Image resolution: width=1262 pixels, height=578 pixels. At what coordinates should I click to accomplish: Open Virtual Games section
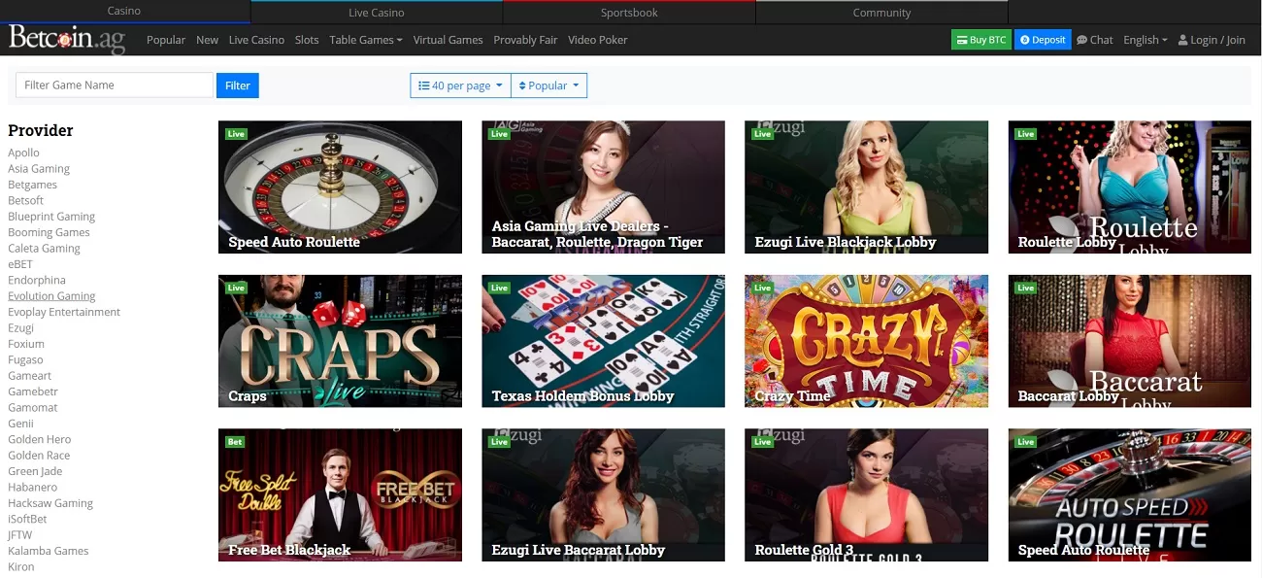448,40
